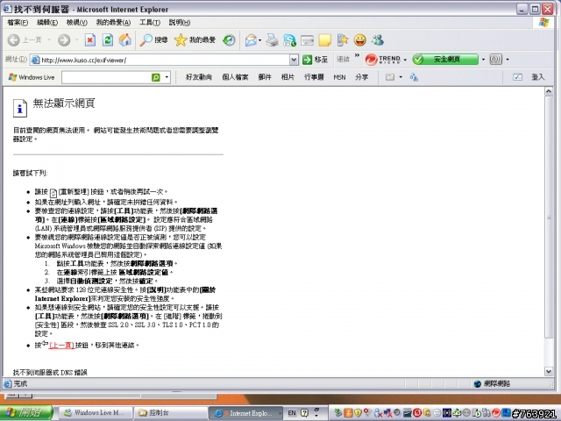Click the Windows Live search magnifier button
This screenshot has width=561, height=421.
tap(156, 77)
